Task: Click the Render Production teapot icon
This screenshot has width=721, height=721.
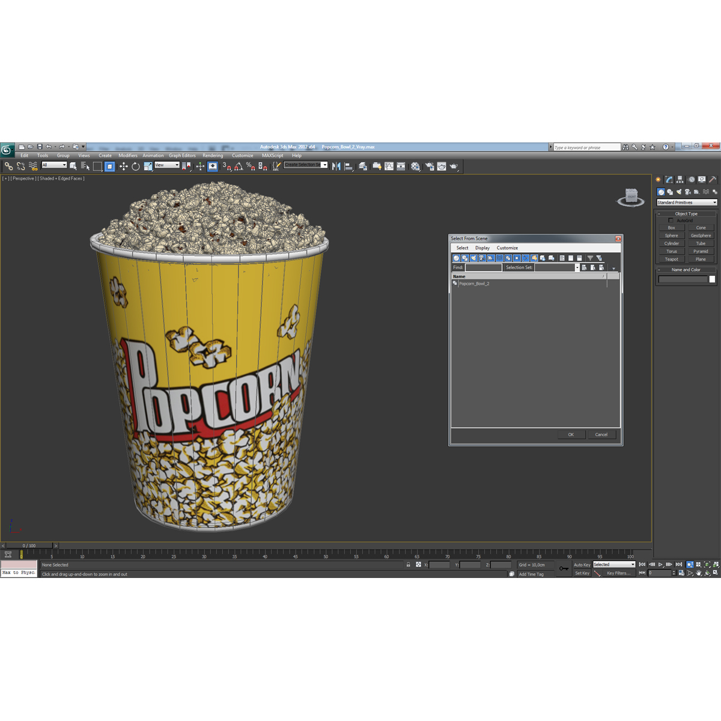Action: 454,166
